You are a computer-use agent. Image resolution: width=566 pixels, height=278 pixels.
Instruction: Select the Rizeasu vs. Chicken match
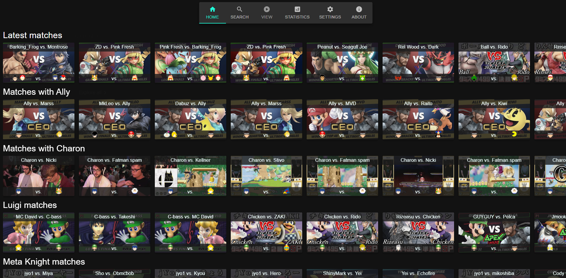[x=418, y=232]
